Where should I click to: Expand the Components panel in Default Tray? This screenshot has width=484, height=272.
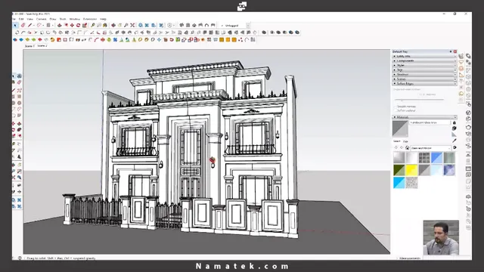(x=425, y=61)
